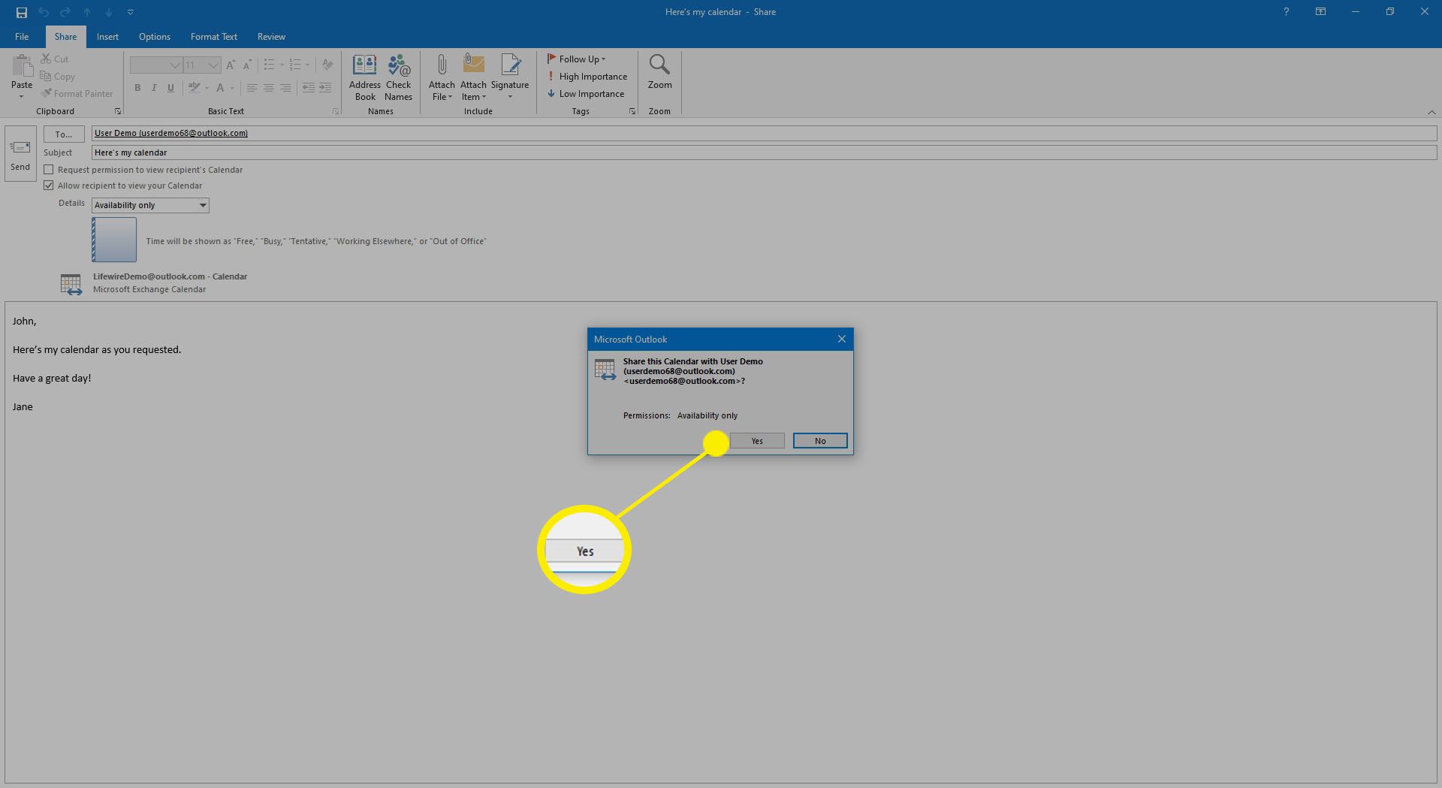Image resolution: width=1442 pixels, height=788 pixels.
Task: Click Decrease Indent icon
Action: 308,88
